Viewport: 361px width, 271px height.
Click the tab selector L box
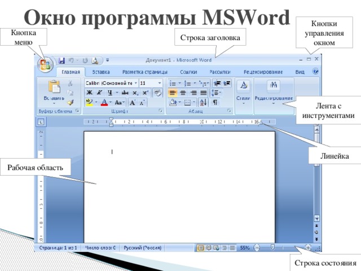(x=41, y=122)
